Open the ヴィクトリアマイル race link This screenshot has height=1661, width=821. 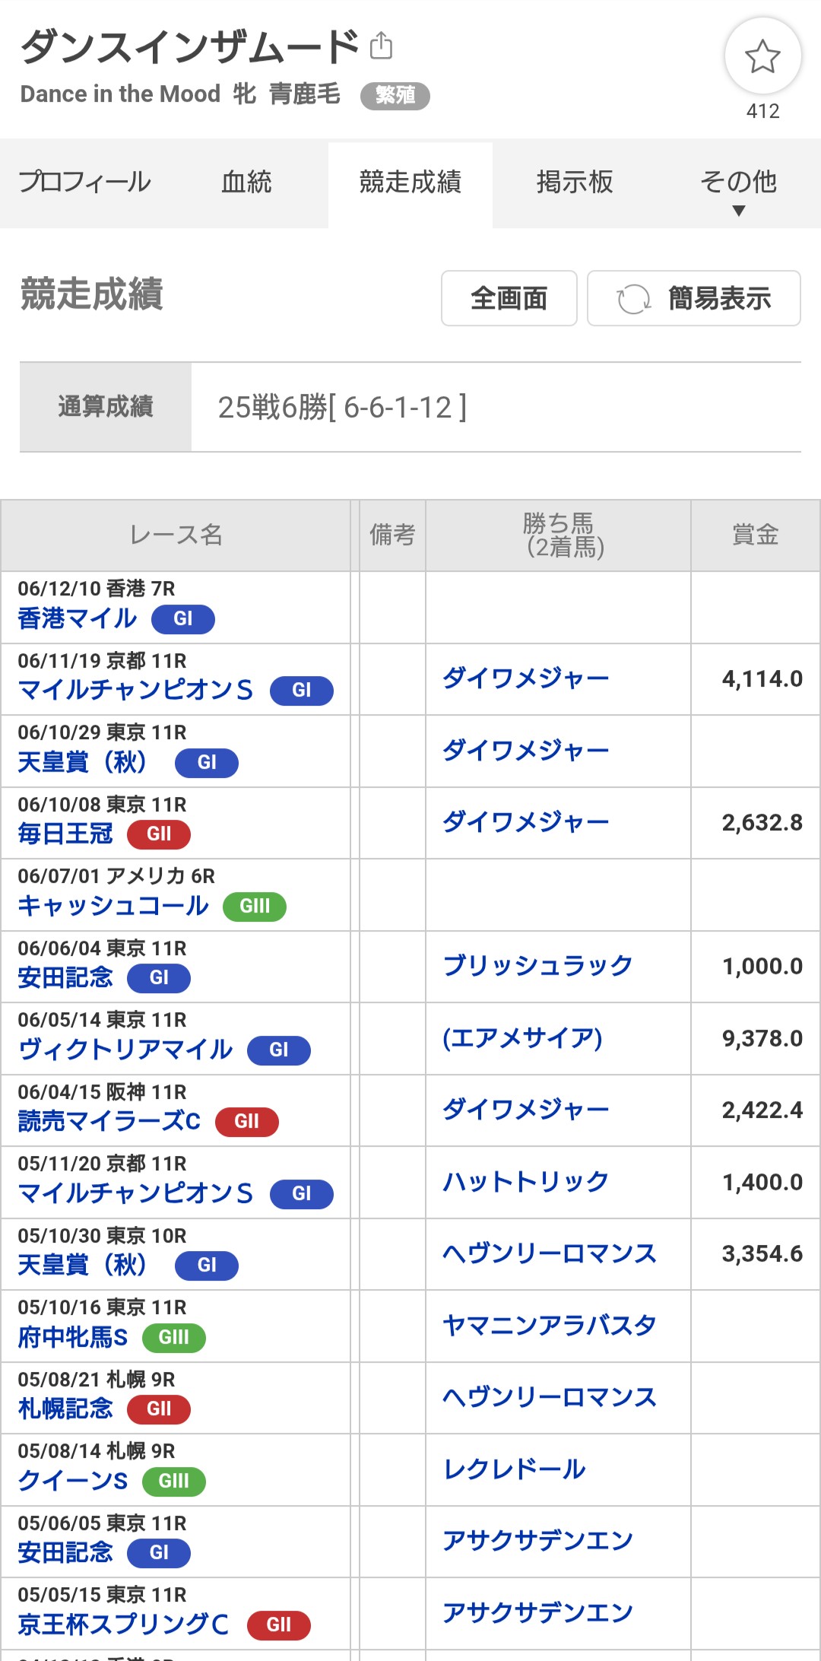(126, 1050)
